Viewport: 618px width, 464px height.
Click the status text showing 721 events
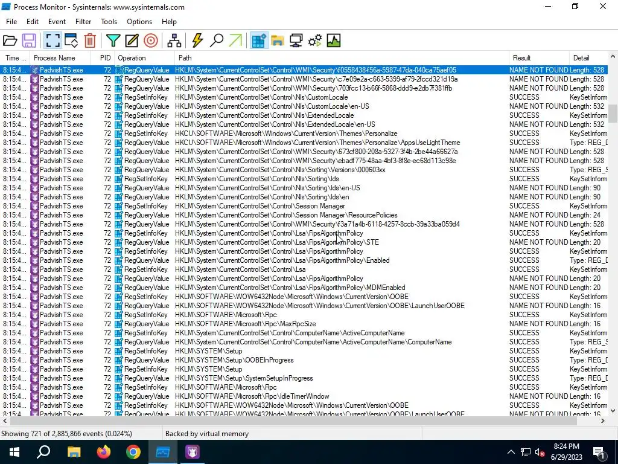(66, 434)
